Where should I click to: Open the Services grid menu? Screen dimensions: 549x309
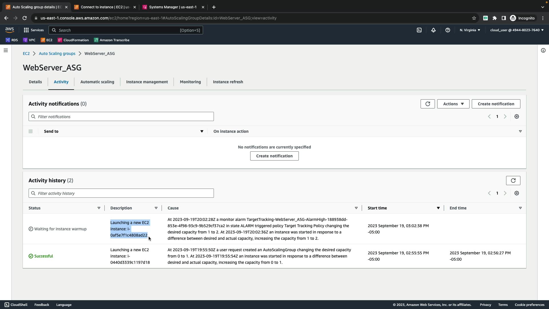point(33,30)
